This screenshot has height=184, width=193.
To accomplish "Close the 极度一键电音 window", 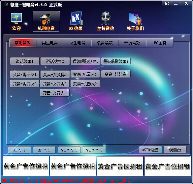I will [186, 3].
